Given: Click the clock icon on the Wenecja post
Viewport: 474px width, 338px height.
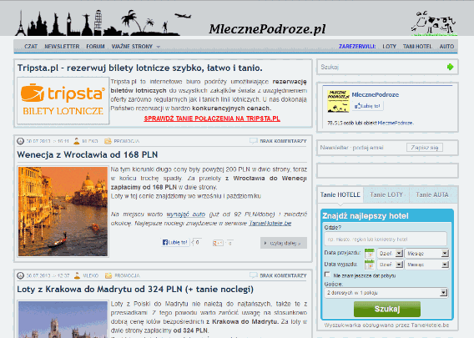Looking at the screenshot, I should point(21,141).
